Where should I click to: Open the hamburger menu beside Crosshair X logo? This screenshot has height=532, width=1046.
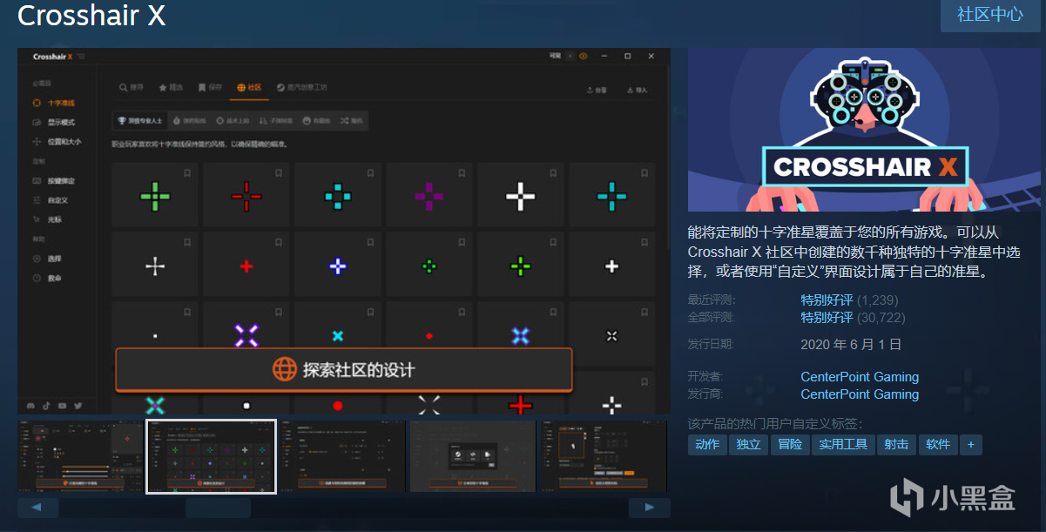click(x=81, y=57)
